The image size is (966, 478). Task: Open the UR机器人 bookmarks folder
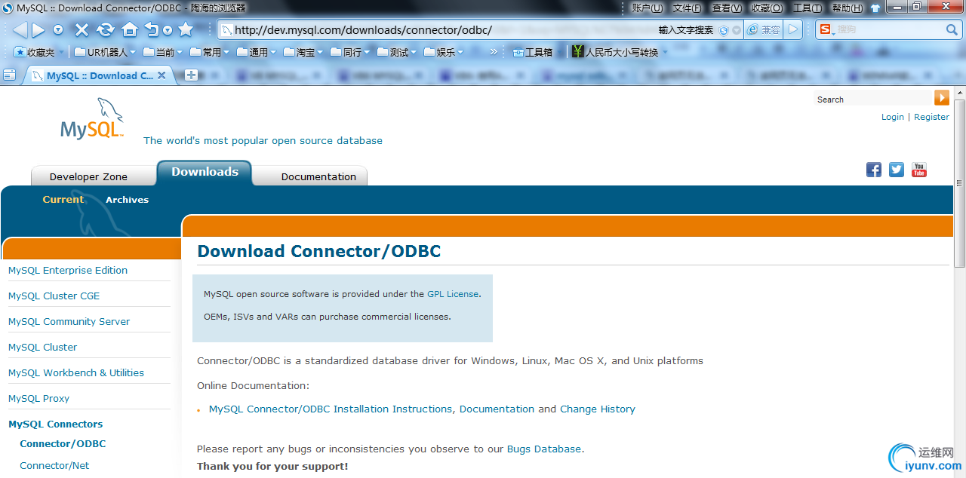coord(105,52)
